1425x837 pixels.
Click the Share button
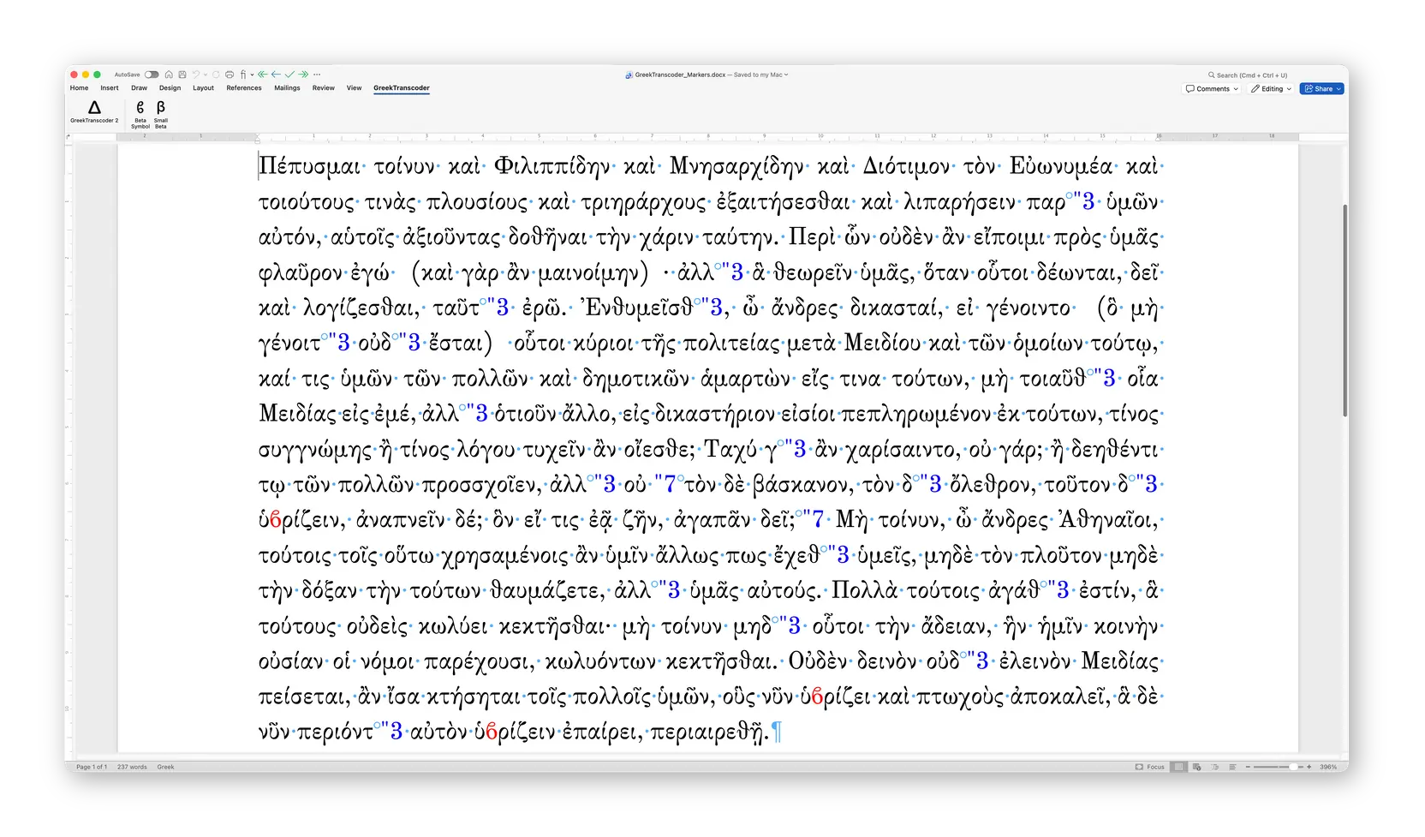1321,88
